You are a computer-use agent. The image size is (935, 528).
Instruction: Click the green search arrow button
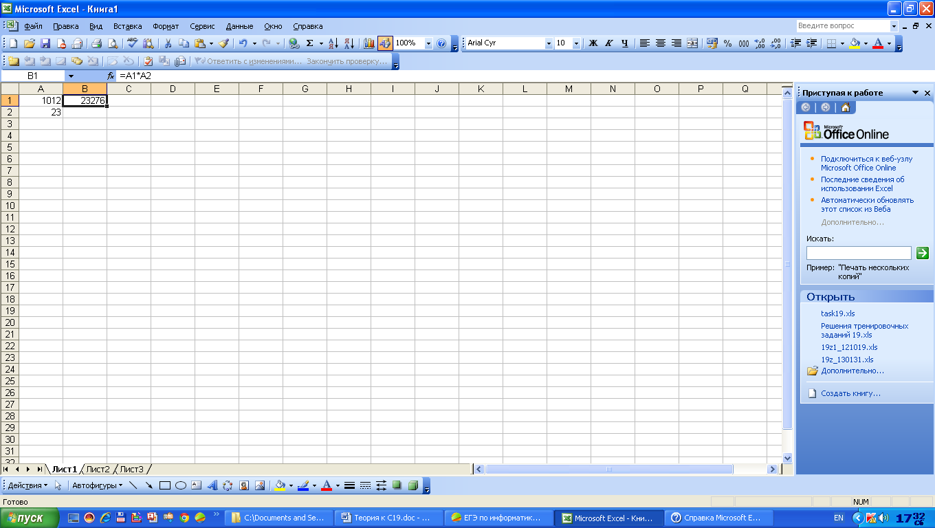click(x=923, y=253)
